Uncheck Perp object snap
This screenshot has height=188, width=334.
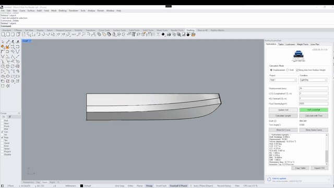2,137
